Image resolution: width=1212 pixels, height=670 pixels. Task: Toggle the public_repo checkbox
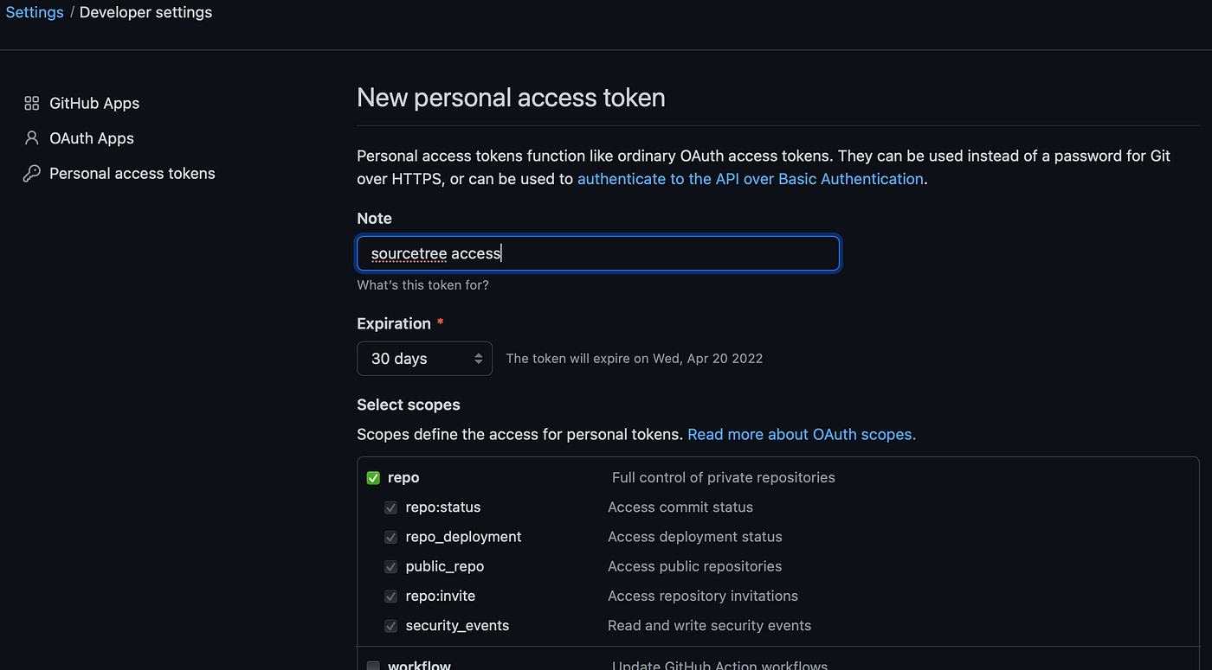(390, 566)
